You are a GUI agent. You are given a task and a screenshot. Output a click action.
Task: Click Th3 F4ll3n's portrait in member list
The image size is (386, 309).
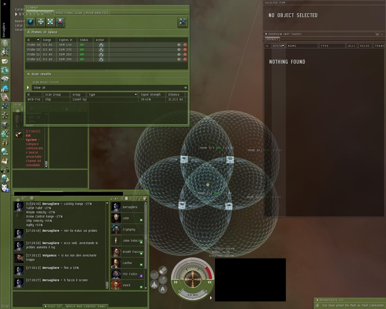[x=116, y=274]
